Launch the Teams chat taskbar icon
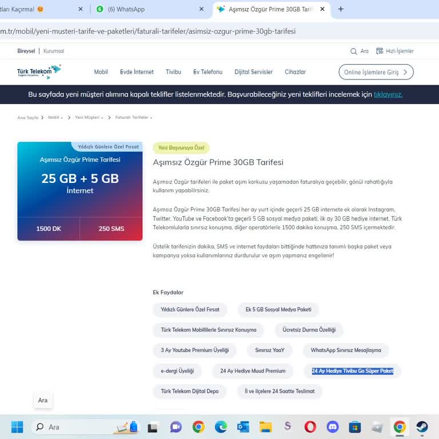Screen dimensions: 439x439 (x=176, y=427)
